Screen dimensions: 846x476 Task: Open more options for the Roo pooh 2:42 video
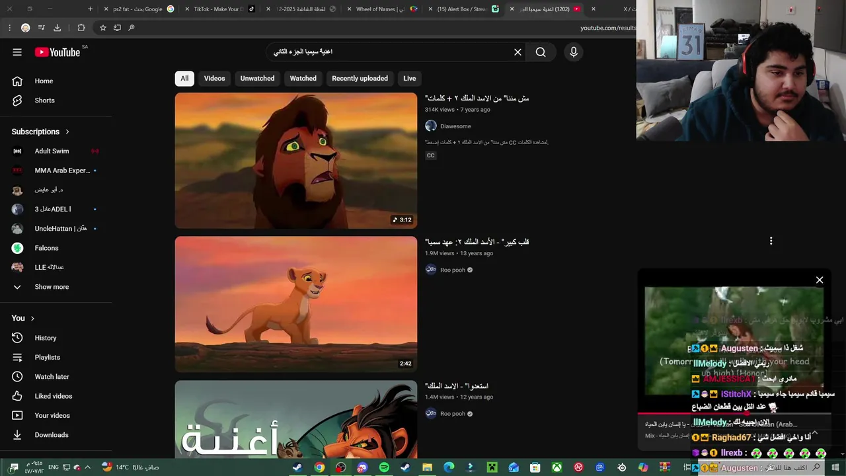[x=771, y=241]
